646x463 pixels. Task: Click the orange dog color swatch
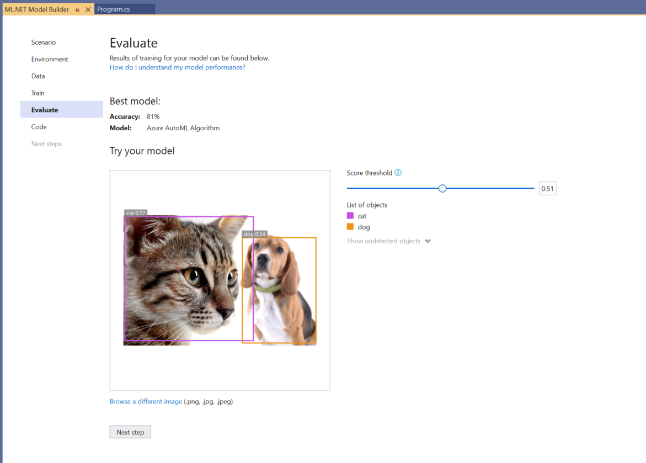coord(350,227)
